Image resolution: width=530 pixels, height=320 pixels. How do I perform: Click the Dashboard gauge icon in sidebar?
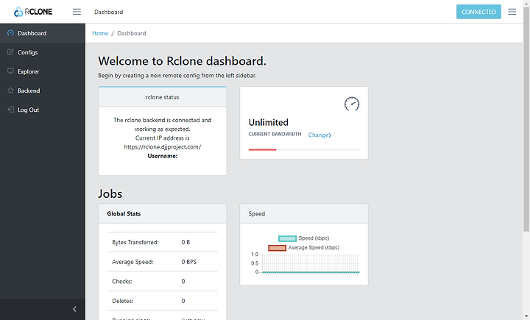(10, 33)
